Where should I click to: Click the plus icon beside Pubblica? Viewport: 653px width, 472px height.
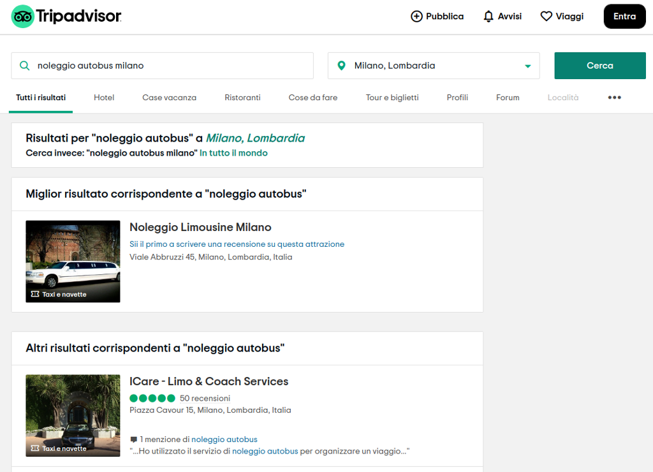click(x=416, y=16)
